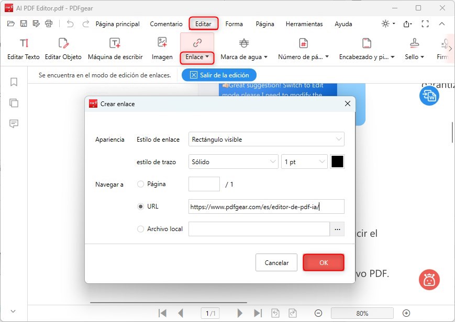Select the Página navigation option
This screenshot has width=455, height=322.
[140, 184]
